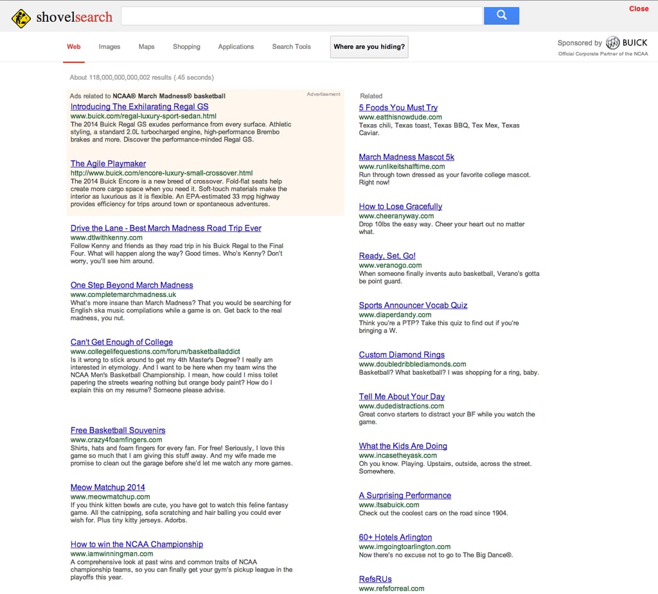Viewport: 658px width, 594px height.
Task: Click URL www.veranogo.com
Action: coord(390,265)
